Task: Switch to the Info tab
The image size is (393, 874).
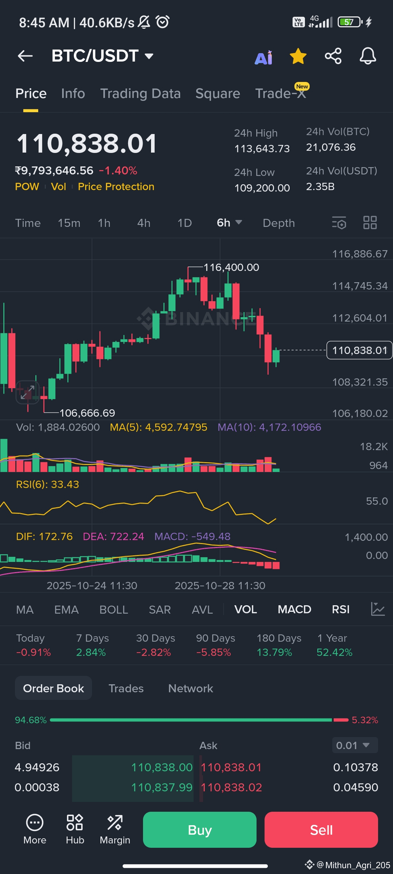Action: [x=73, y=94]
